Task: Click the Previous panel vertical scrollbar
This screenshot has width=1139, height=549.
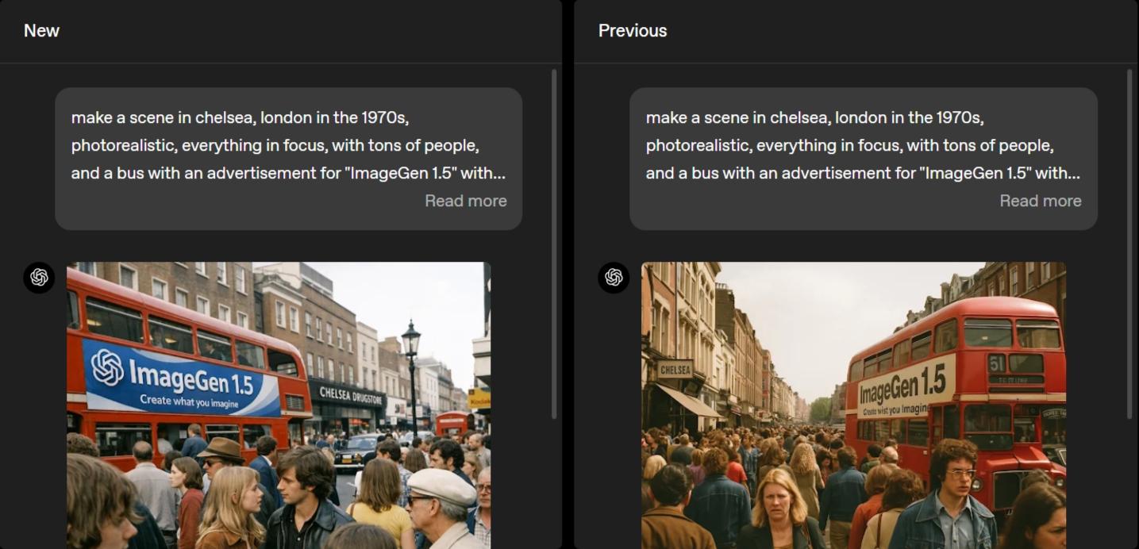Action: tap(1129, 244)
